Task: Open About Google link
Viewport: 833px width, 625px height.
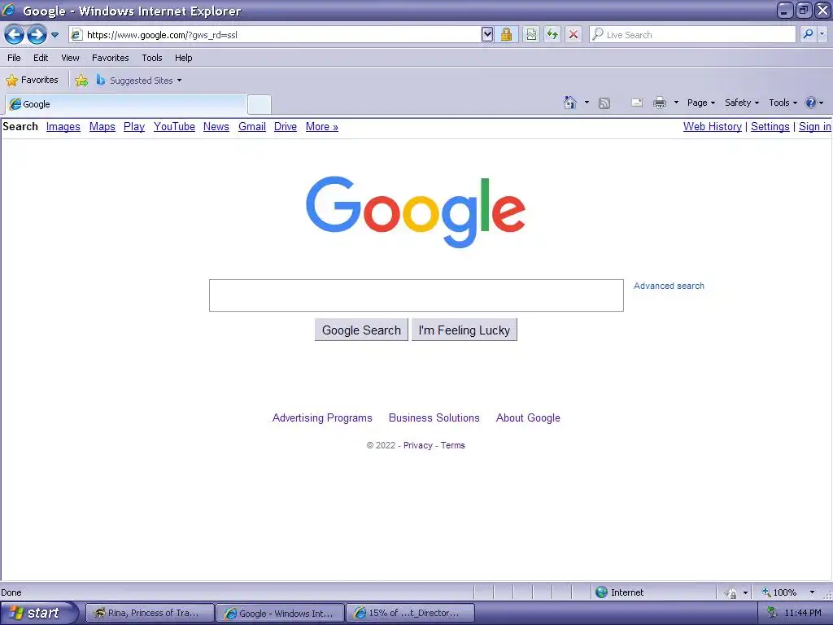Action: point(528,417)
